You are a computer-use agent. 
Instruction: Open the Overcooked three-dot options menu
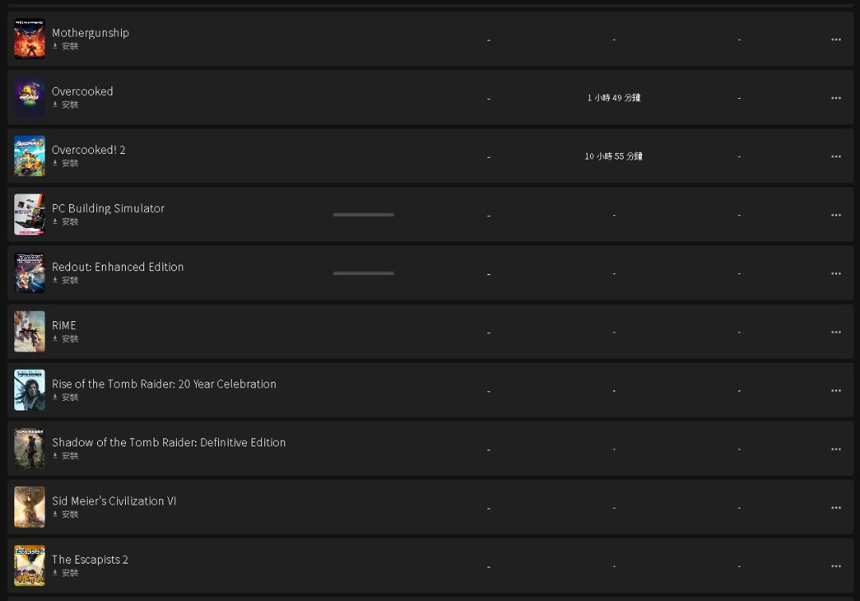click(x=835, y=98)
